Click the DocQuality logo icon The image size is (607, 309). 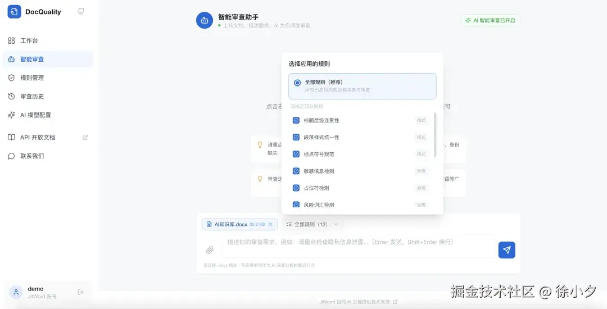click(x=14, y=12)
